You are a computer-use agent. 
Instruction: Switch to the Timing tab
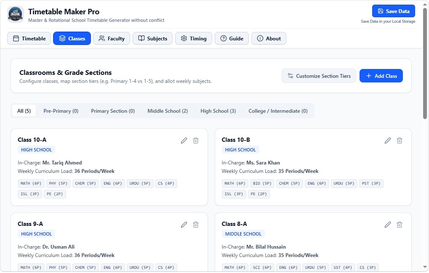194,39
